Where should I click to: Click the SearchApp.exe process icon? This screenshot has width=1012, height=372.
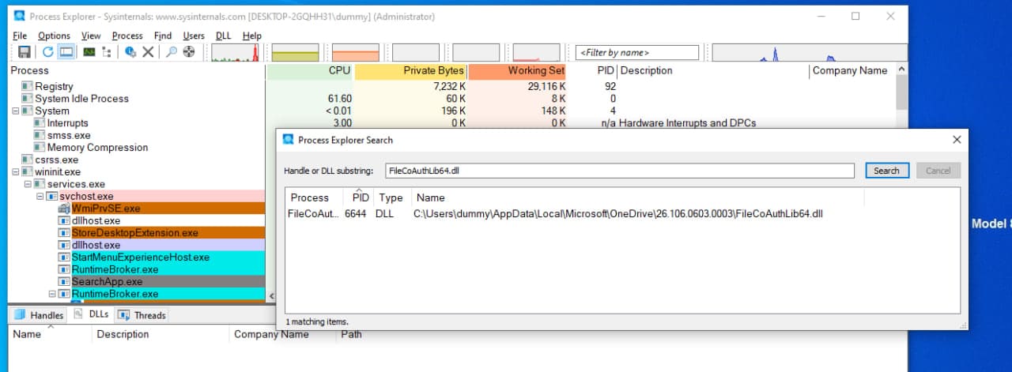65,281
